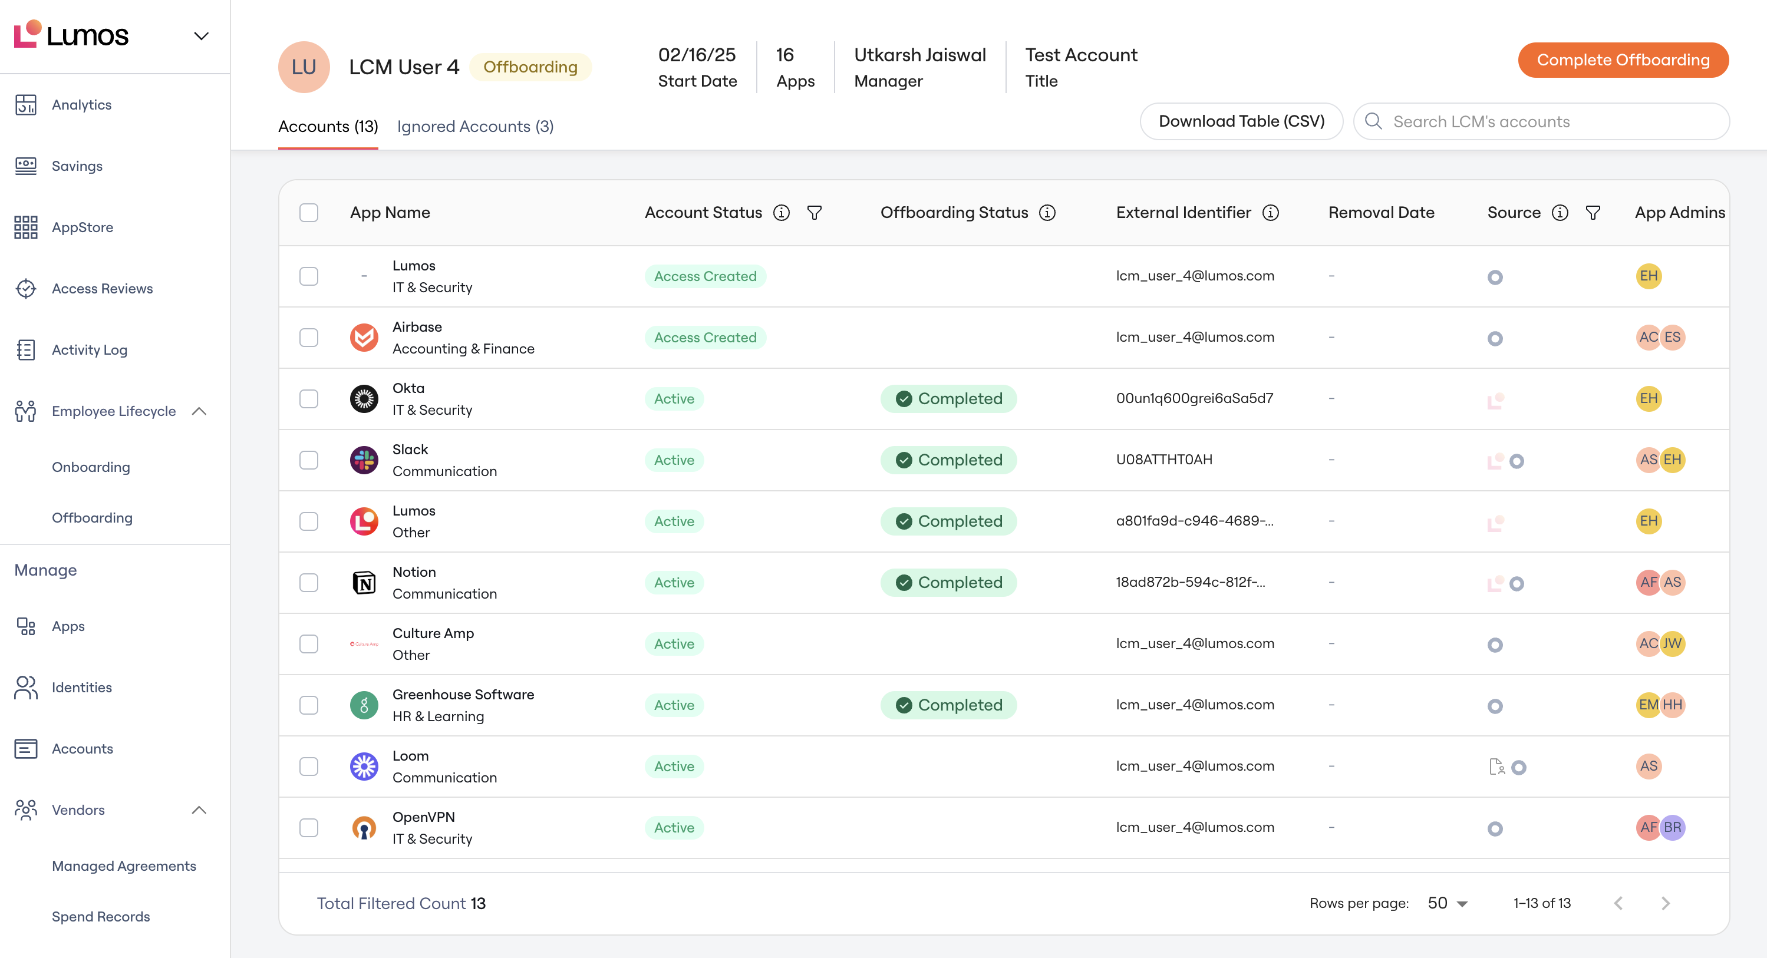Click the Manage Apps icon
This screenshot has height=958, width=1767.
pos(25,626)
